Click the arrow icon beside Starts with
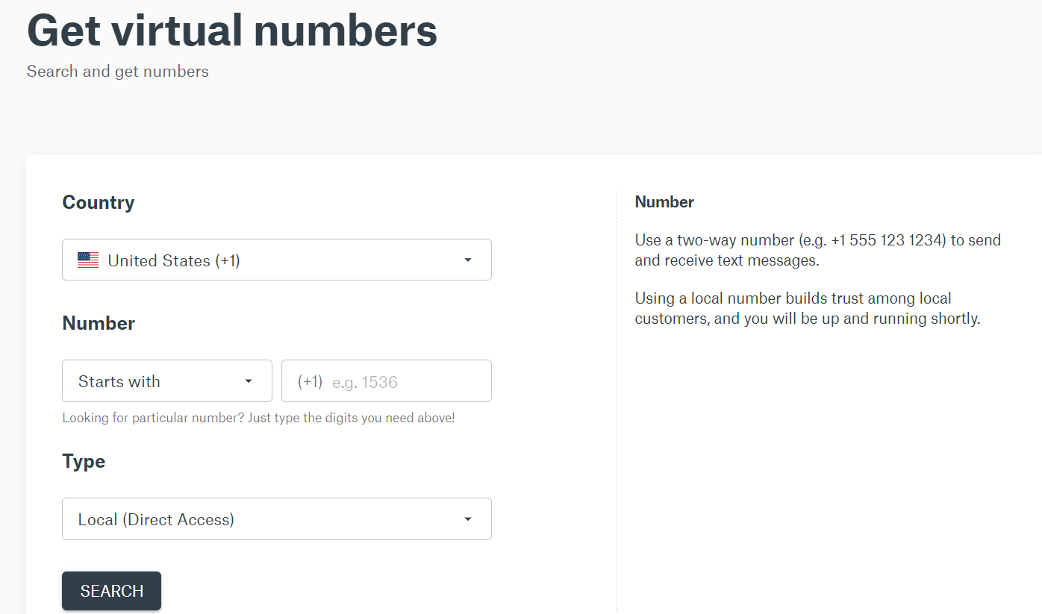Image resolution: width=1042 pixels, height=614 pixels. 249,381
